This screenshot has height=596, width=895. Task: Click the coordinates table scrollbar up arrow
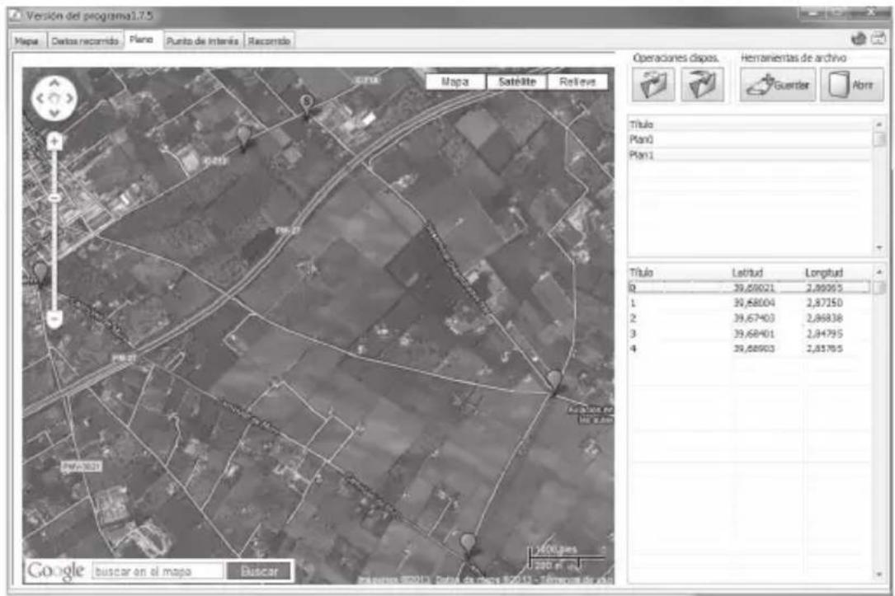coord(879,272)
